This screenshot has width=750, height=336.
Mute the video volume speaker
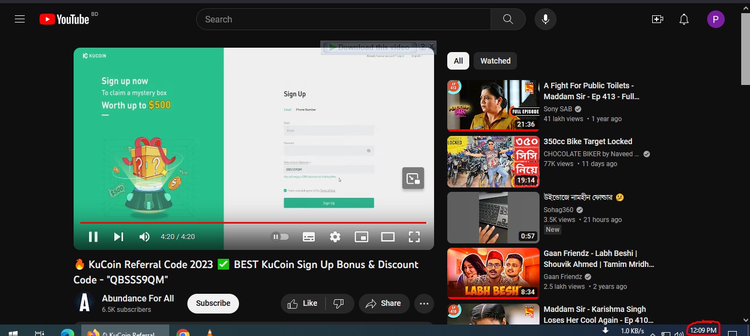(145, 237)
